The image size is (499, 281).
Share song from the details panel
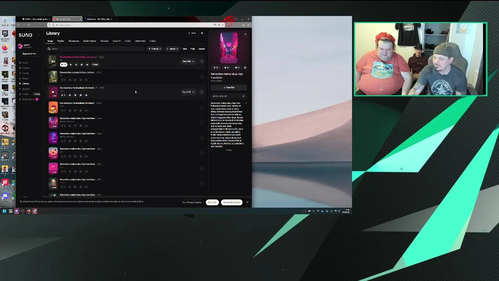coord(245,68)
